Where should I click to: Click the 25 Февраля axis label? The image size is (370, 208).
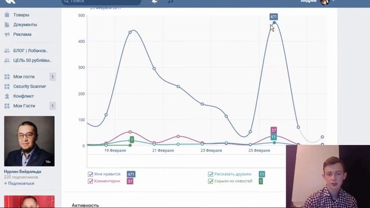click(259, 150)
